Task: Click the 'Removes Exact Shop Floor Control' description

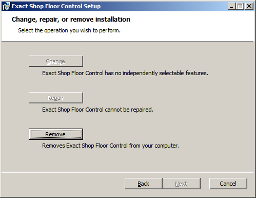Action: click(111, 146)
